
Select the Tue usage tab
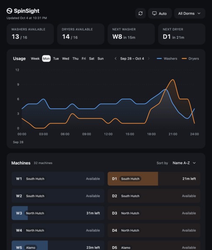56,58
